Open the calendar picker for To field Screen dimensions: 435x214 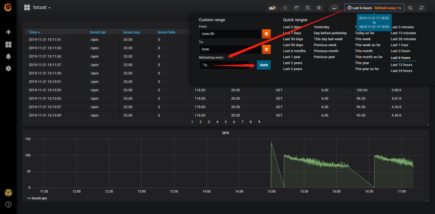click(x=266, y=49)
